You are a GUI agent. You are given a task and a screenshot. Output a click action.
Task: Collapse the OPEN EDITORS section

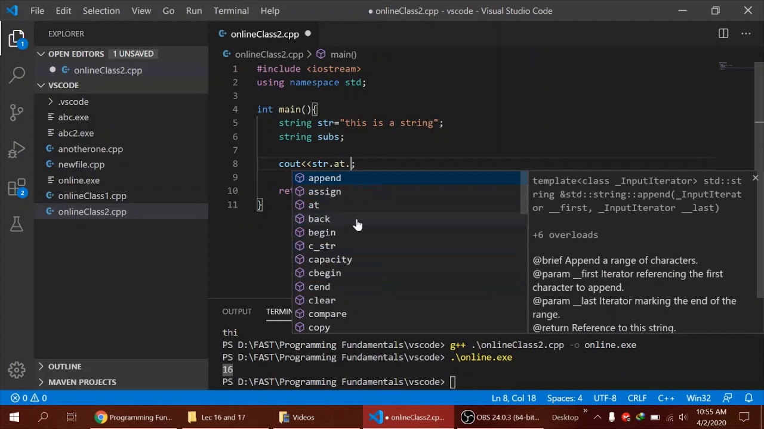point(41,54)
